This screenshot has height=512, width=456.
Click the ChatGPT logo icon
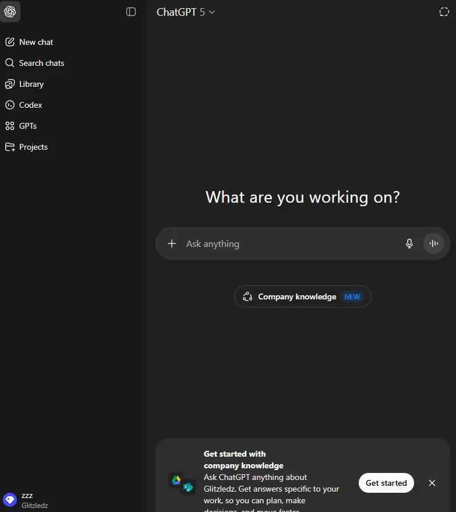point(10,12)
